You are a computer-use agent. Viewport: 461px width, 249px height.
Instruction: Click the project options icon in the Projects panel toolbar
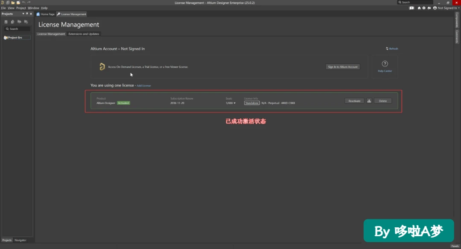[x=26, y=22]
